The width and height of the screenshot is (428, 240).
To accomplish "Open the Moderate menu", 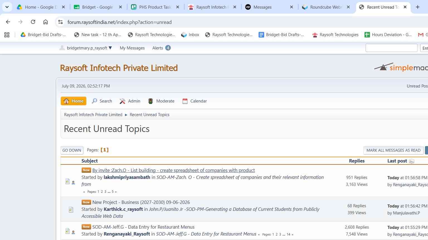I will (161, 101).
